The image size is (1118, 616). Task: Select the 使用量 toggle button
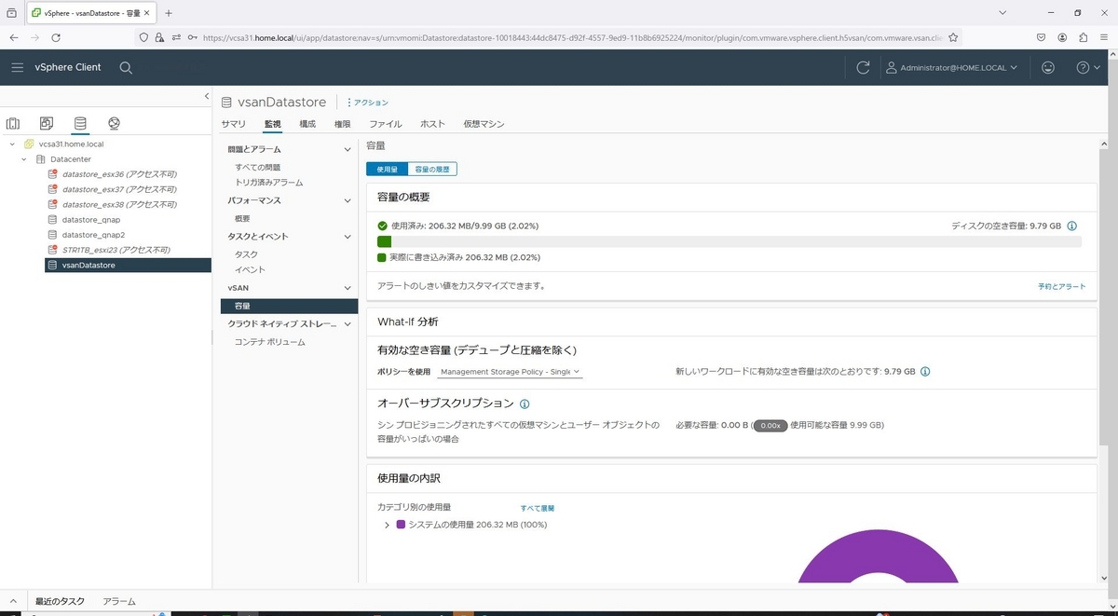(x=387, y=169)
